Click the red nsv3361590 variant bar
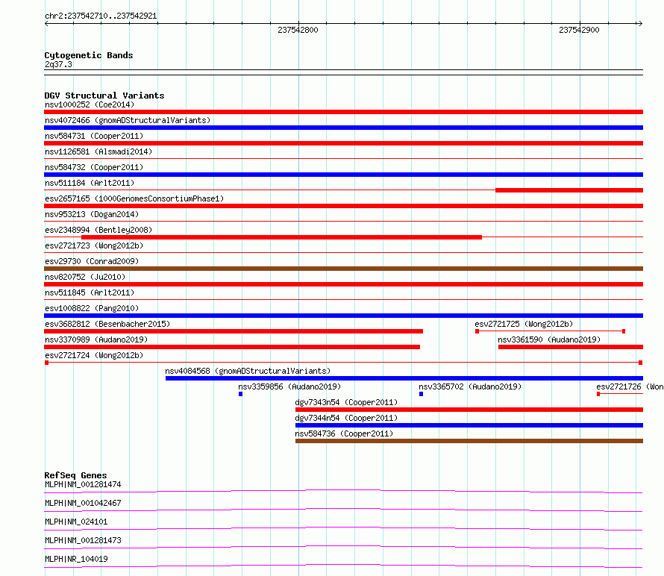664x576 pixels. (571, 347)
